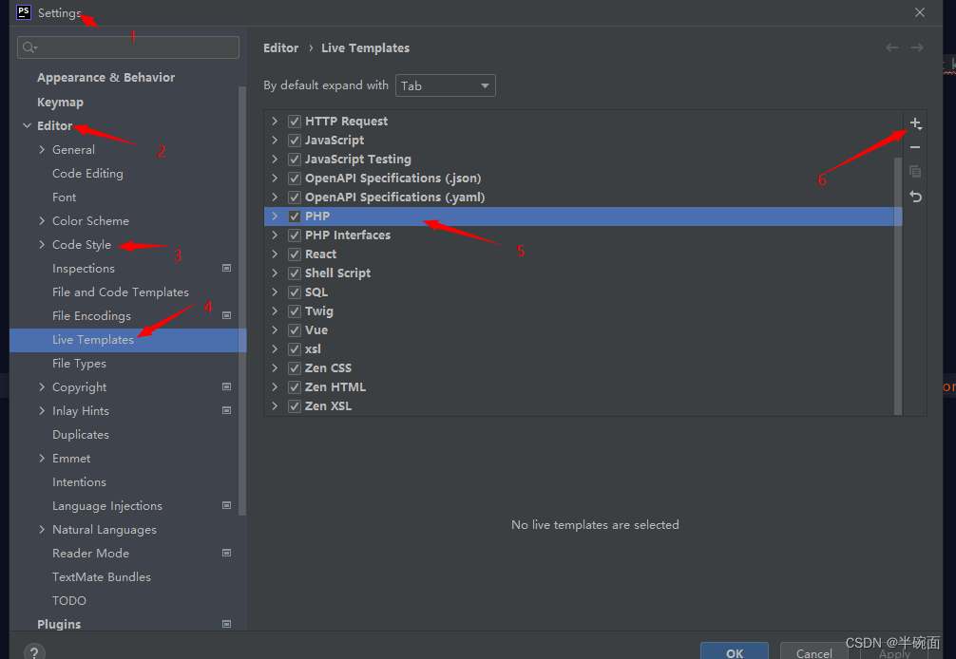Screen dimensions: 956x659
Task: Click the project-level icon beside Language Injections
Action: [x=226, y=505]
